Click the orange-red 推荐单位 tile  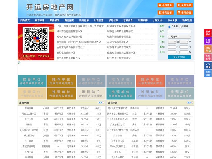coord(150,81)
